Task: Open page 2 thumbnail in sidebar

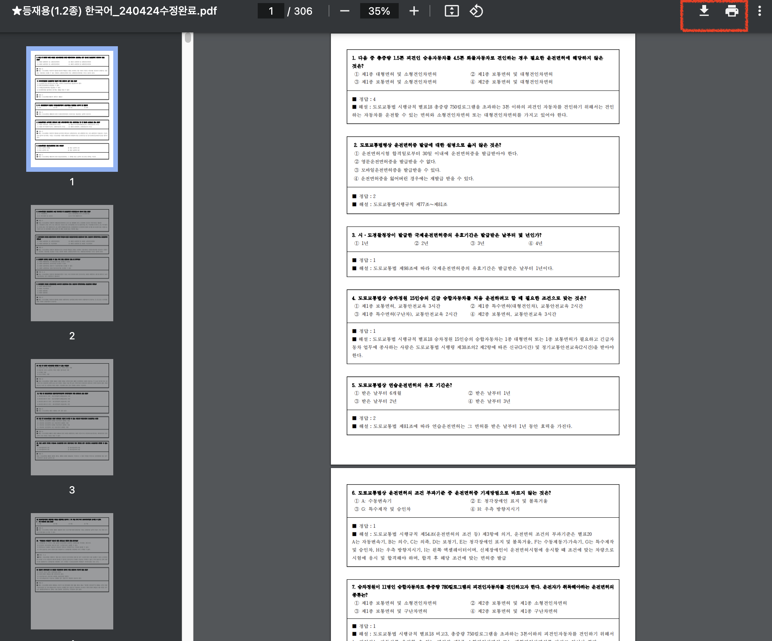Action: click(x=72, y=263)
